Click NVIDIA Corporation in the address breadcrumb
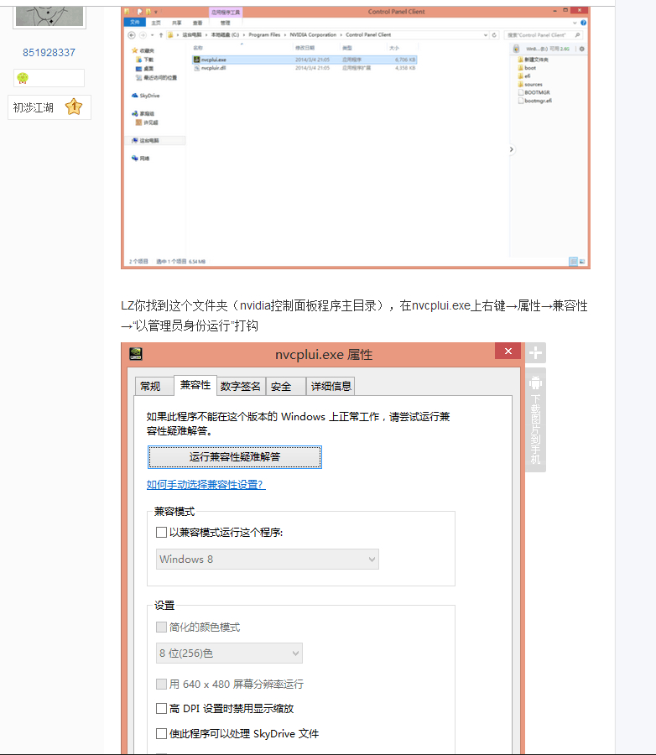Image resolution: width=656 pixels, height=755 pixels. click(x=313, y=34)
